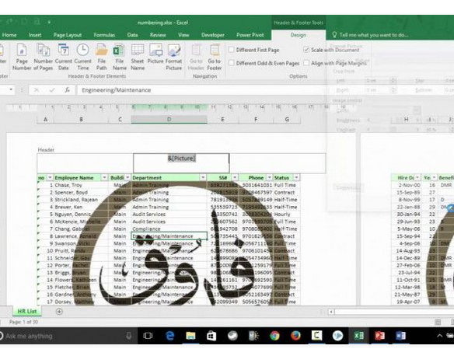Add a new sheet with plus button
The height and width of the screenshot is (349, 454).
tap(59, 312)
